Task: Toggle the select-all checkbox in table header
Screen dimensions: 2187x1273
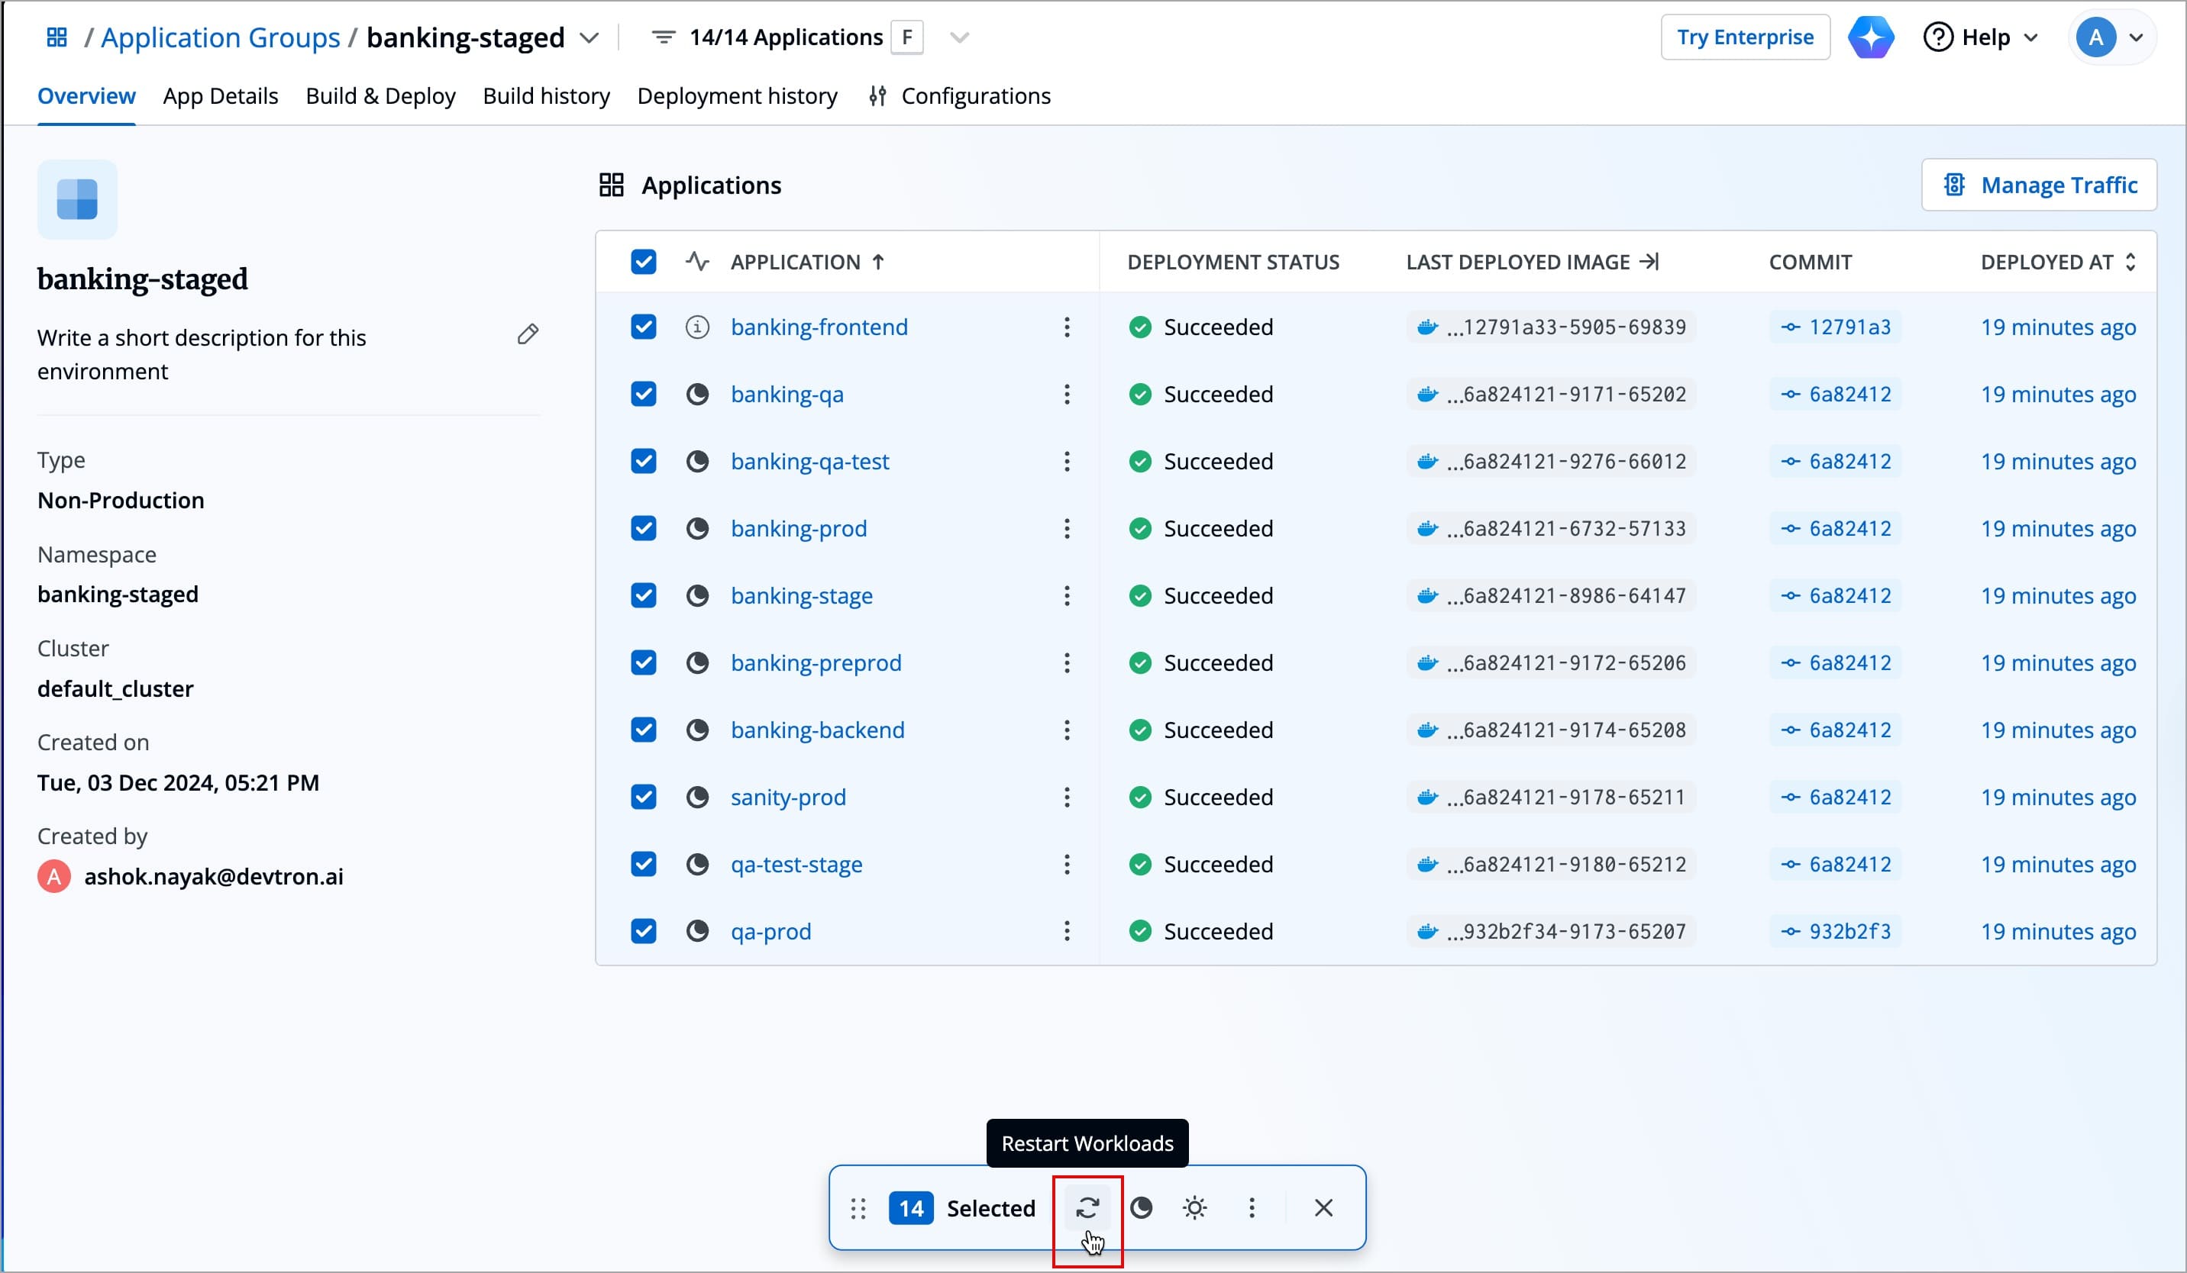Action: pyautogui.click(x=643, y=261)
